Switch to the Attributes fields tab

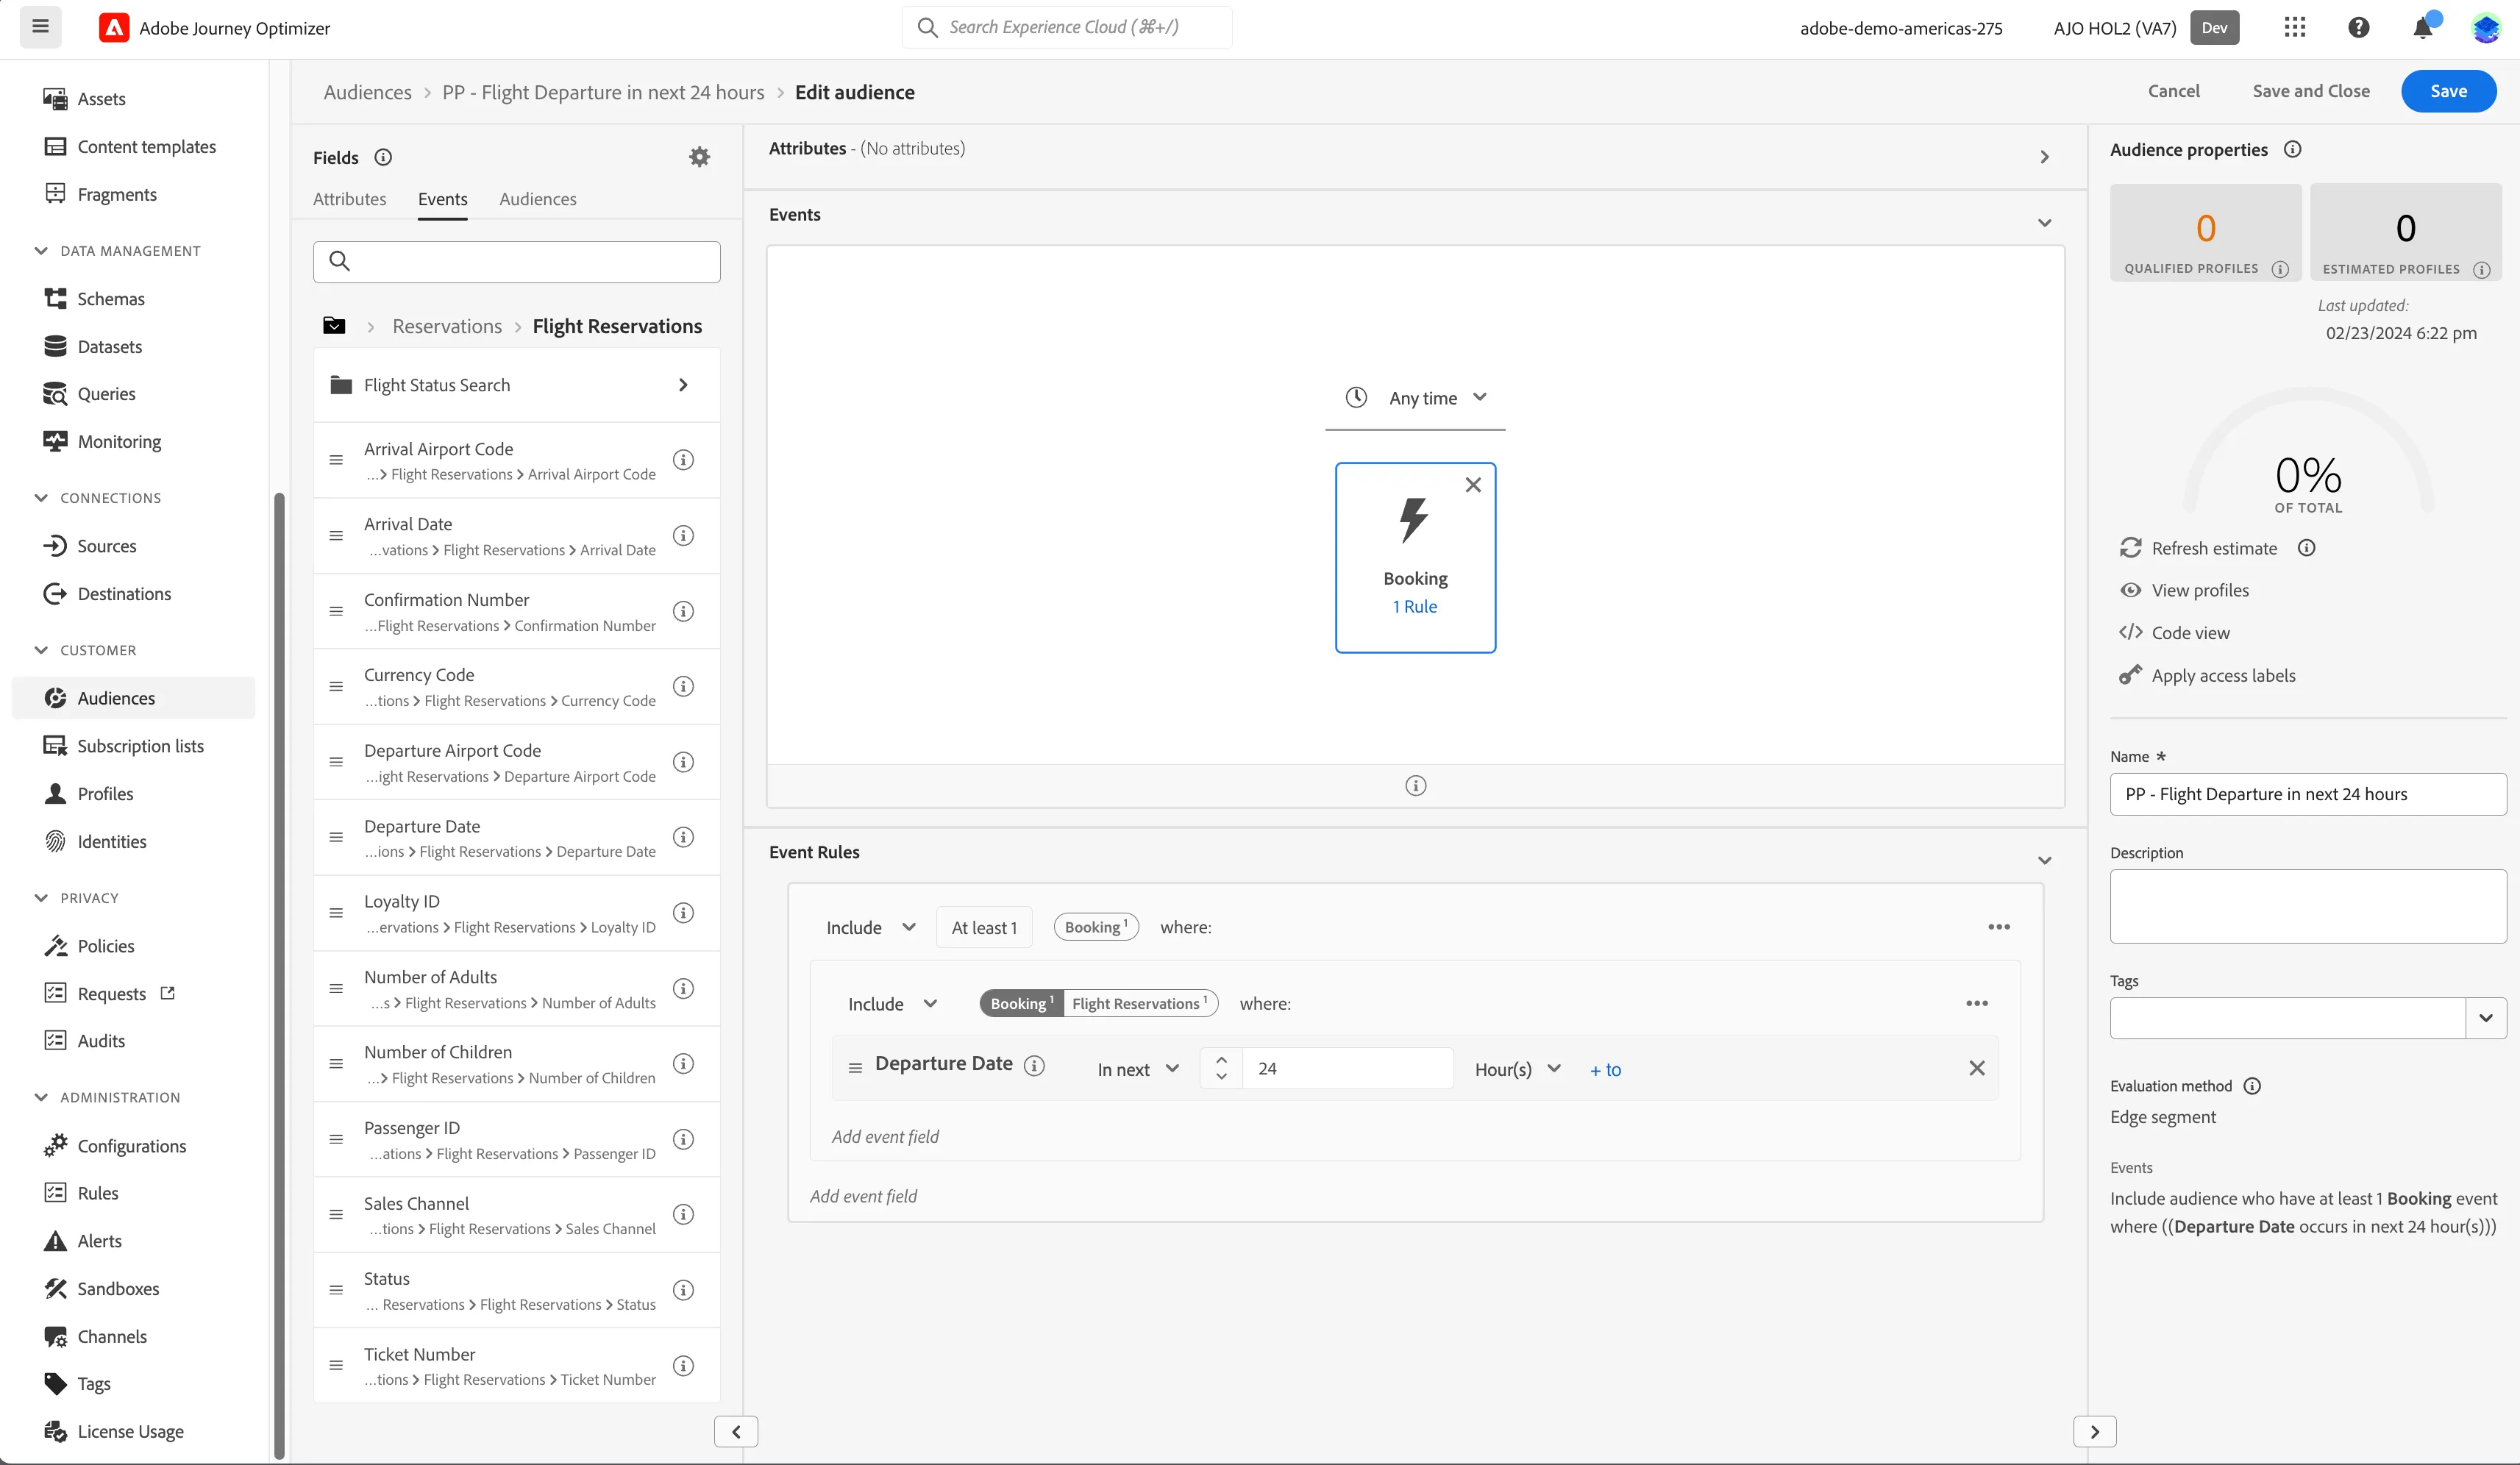(349, 199)
